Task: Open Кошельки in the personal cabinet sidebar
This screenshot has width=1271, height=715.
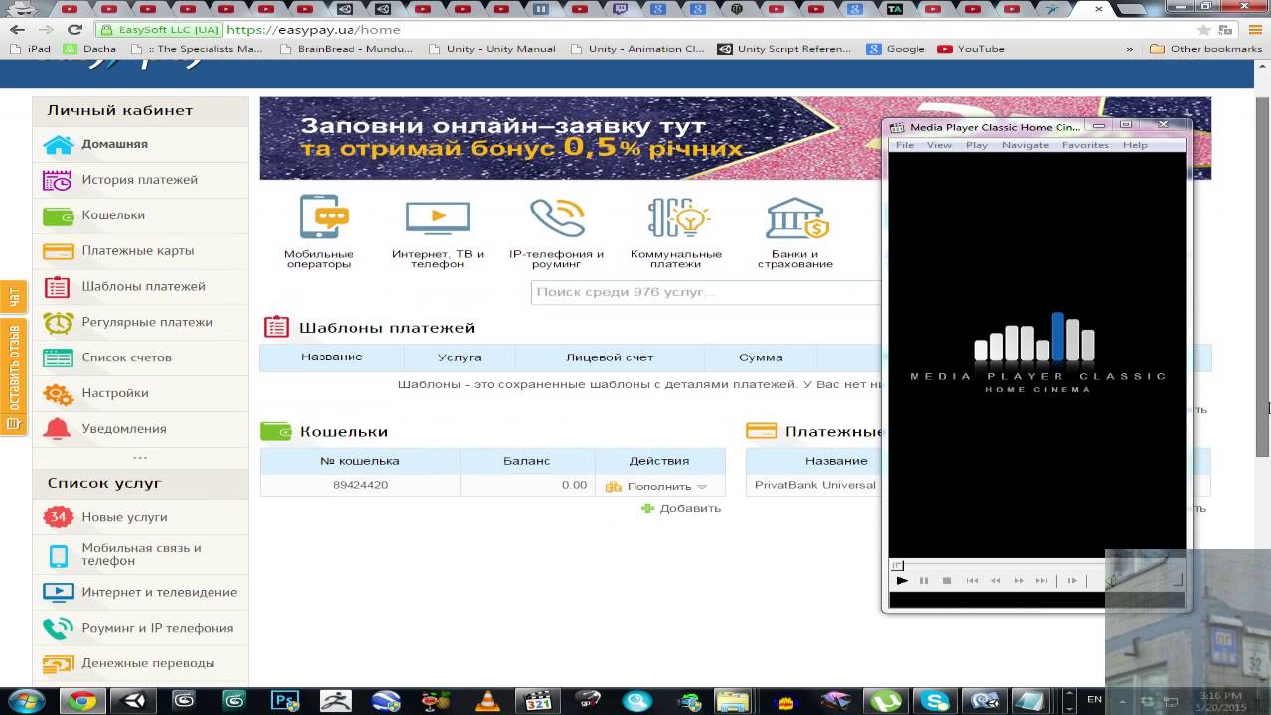Action: (x=140, y=215)
